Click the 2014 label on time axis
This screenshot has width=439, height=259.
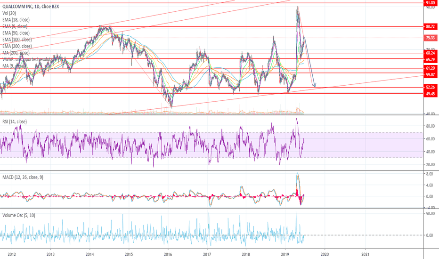pyautogui.click(x=89, y=254)
